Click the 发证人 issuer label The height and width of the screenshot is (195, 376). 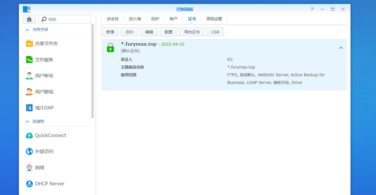pos(127,59)
